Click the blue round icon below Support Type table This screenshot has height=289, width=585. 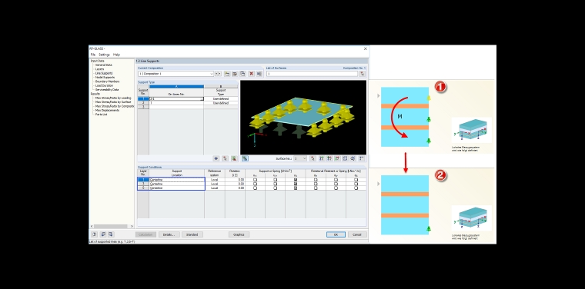click(216, 158)
